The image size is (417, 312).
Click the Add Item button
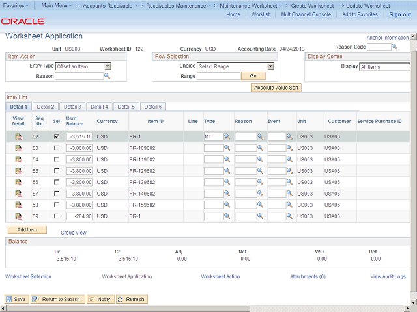(x=27, y=229)
